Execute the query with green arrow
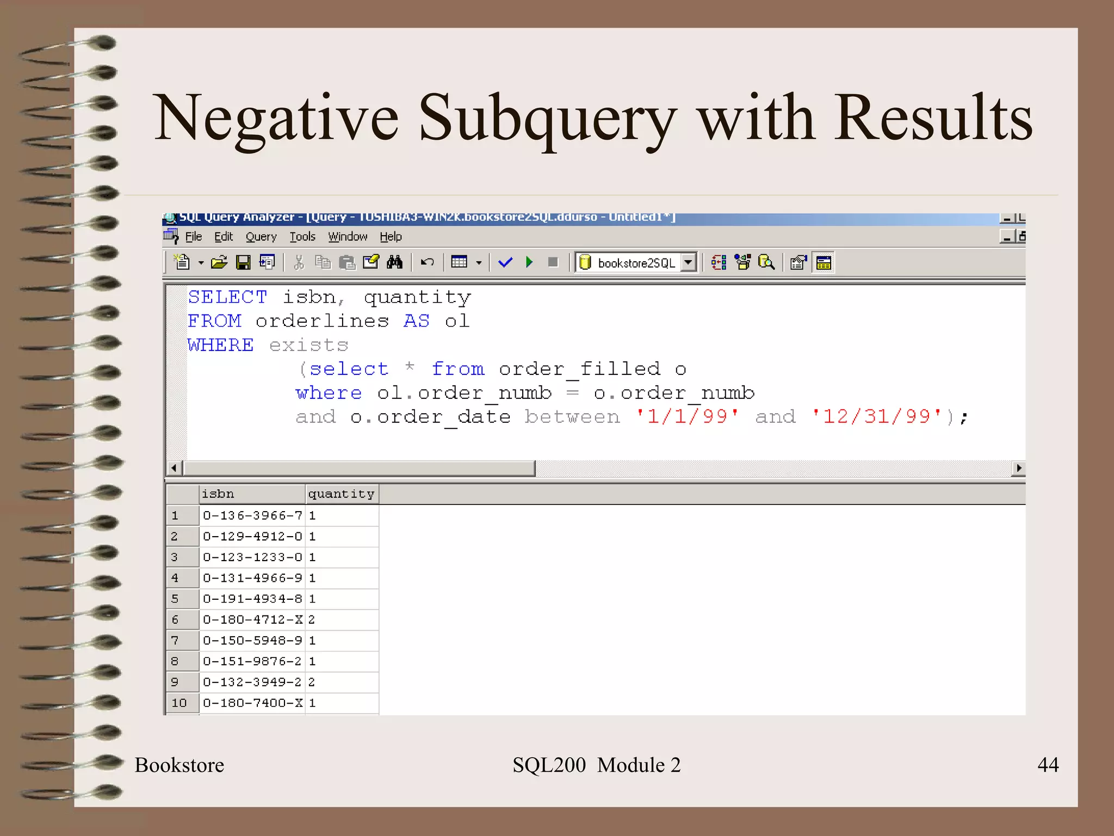This screenshot has width=1114, height=836. click(x=529, y=262)
